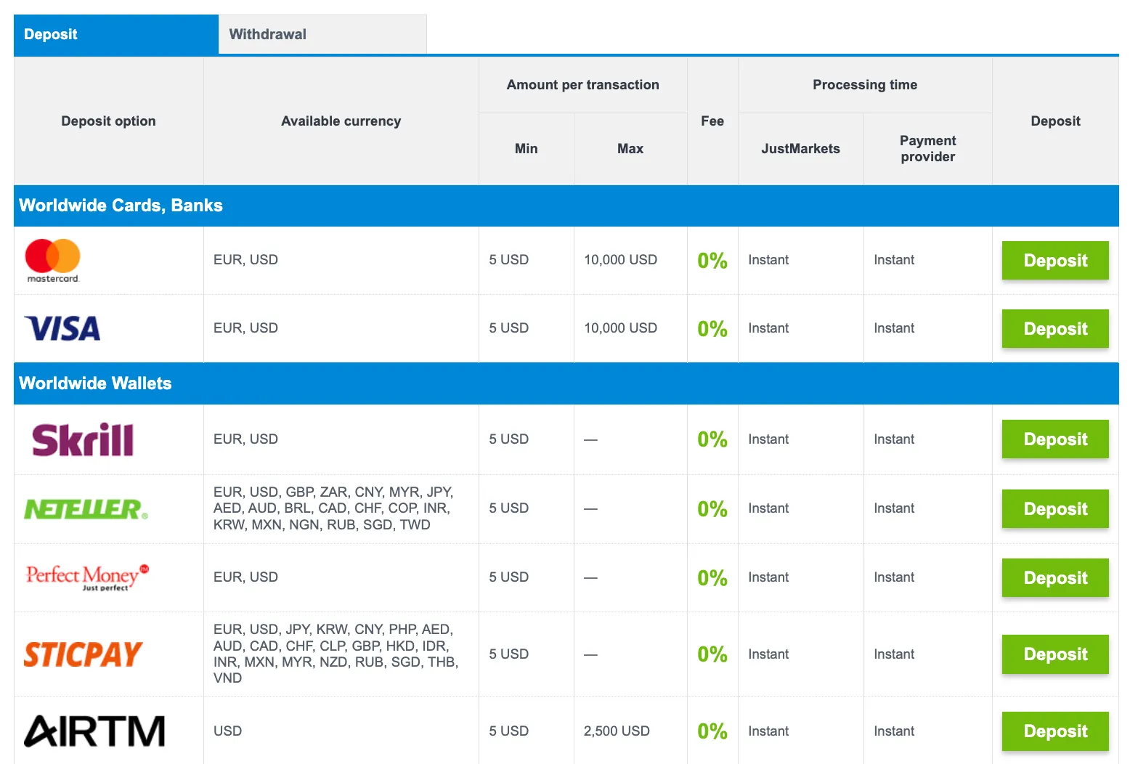Screen dimensions: 1130x764
Task: Click the 0% fee for Mastercard
Action: (712, 261)
